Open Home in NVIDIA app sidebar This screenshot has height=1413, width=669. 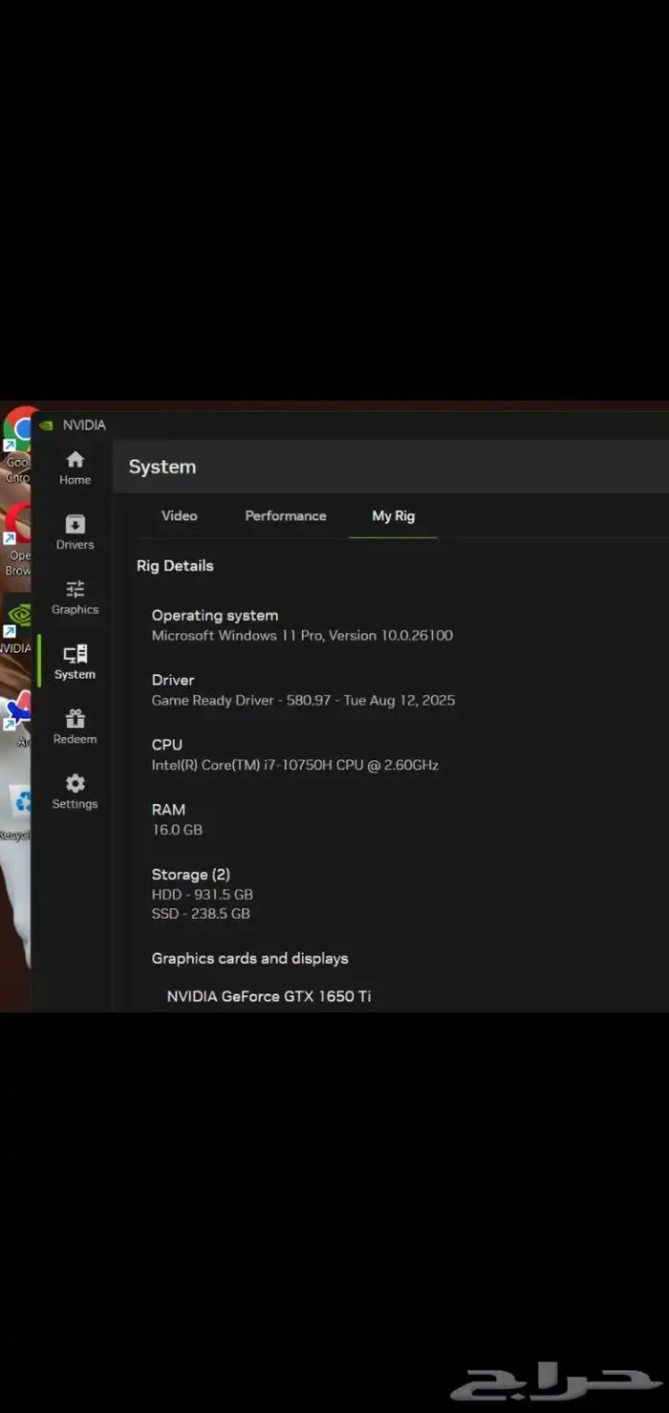coord(75,467)
